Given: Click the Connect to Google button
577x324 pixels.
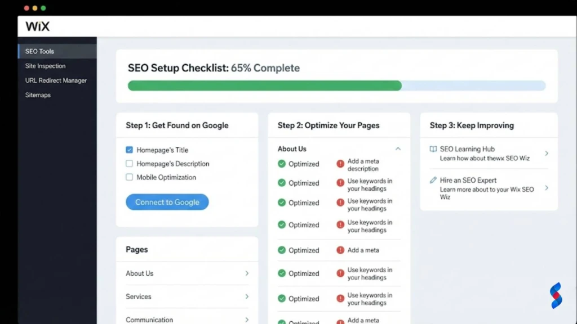Looking at the screenshot, I should (x=167, y=202).
